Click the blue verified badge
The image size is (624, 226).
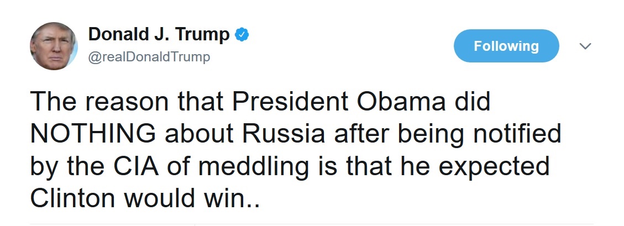pyautogui.click(x=242, y=36)
